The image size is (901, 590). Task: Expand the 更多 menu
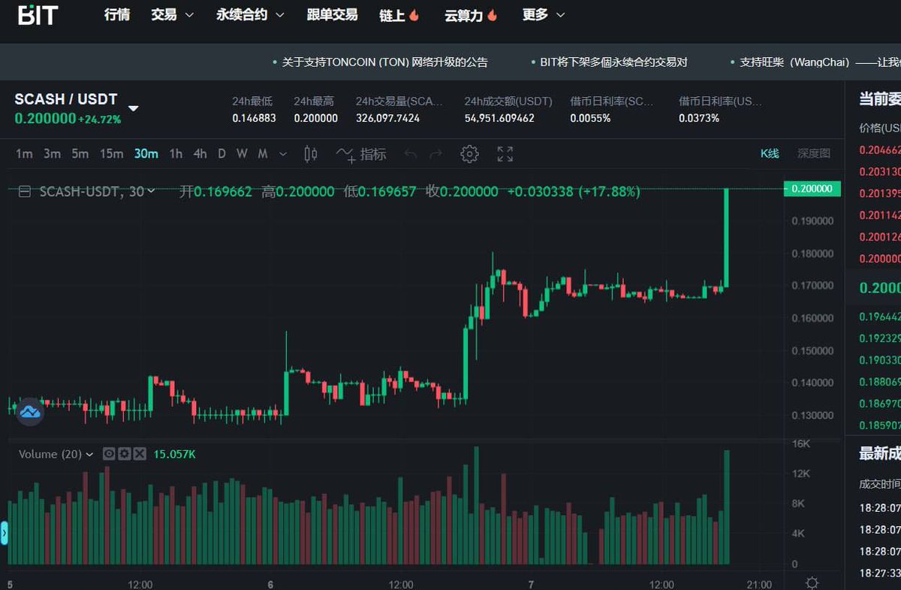544,14
